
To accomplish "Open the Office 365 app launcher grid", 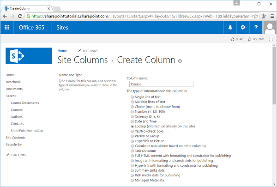I will (x=6, y=27).
